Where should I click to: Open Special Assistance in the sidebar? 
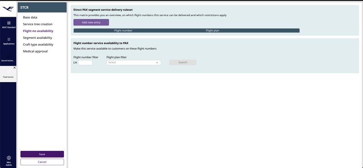point(8,58)
